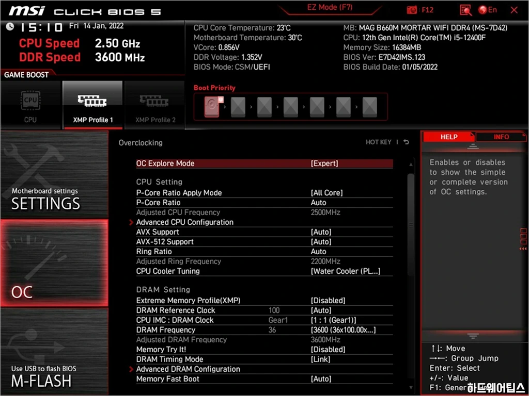Expand Advanced DRAM Configuration

[188, 369]
